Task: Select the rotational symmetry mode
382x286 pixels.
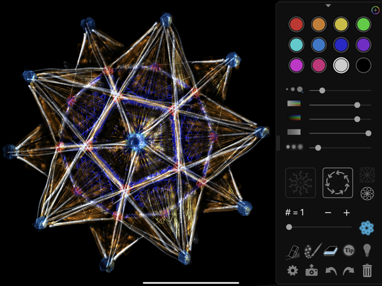Action: pyautogui.click(x=337, y=183)
